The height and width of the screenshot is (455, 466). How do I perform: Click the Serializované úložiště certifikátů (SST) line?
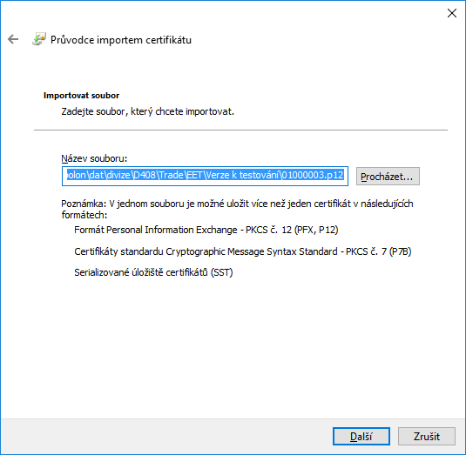coord(153,272)
